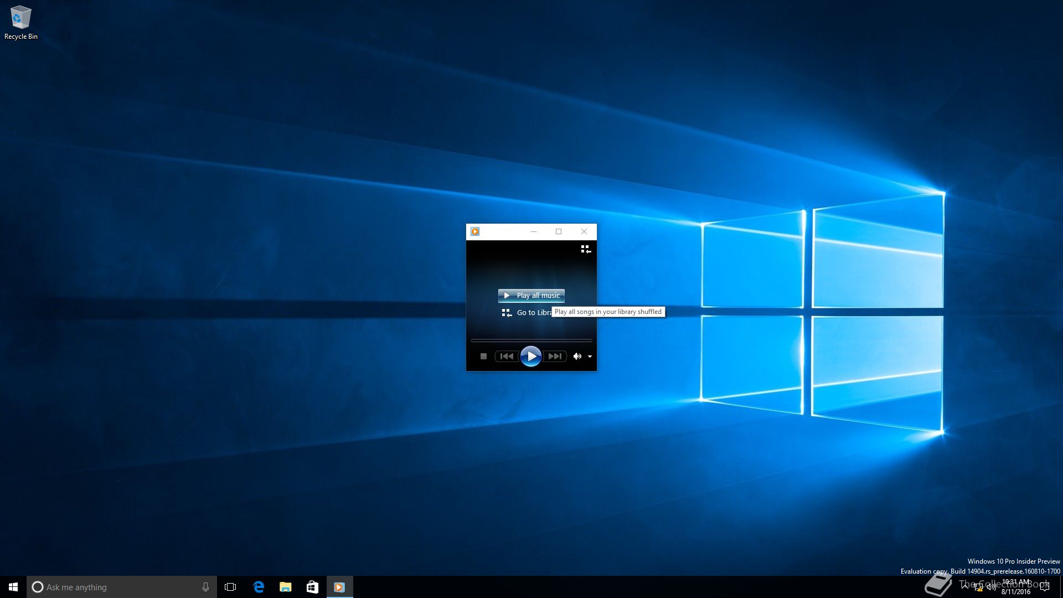The height and width of the screenshot is (598, 1063).
Task: Launch Microsoft Edge from the taskbar
Action: [x=259, y=587]
